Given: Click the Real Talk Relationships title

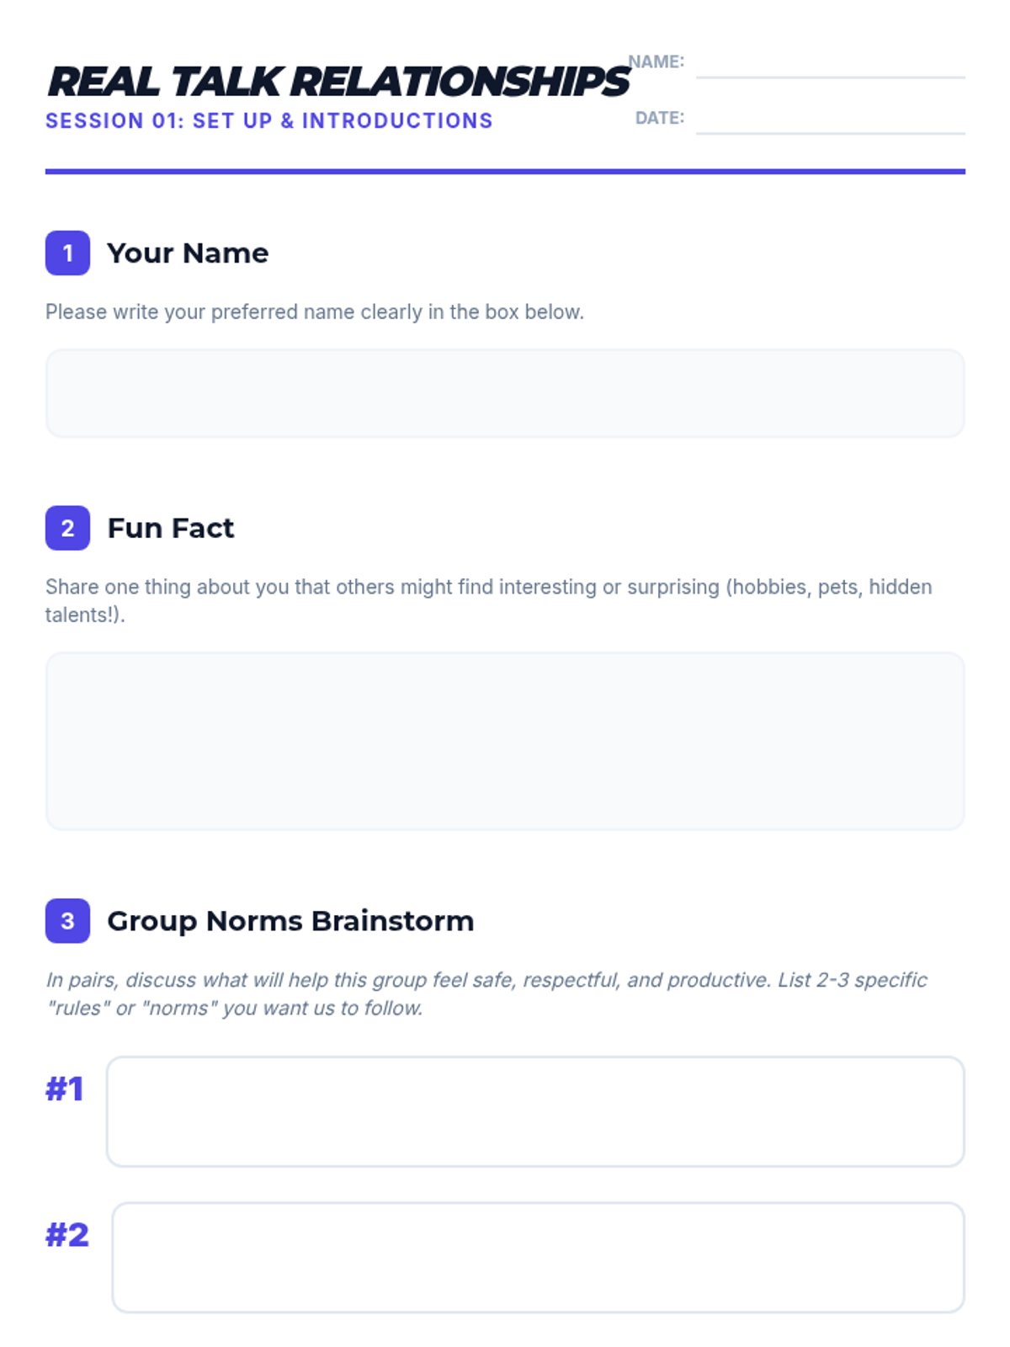Looking at the screenshot, I should [338, 82].
